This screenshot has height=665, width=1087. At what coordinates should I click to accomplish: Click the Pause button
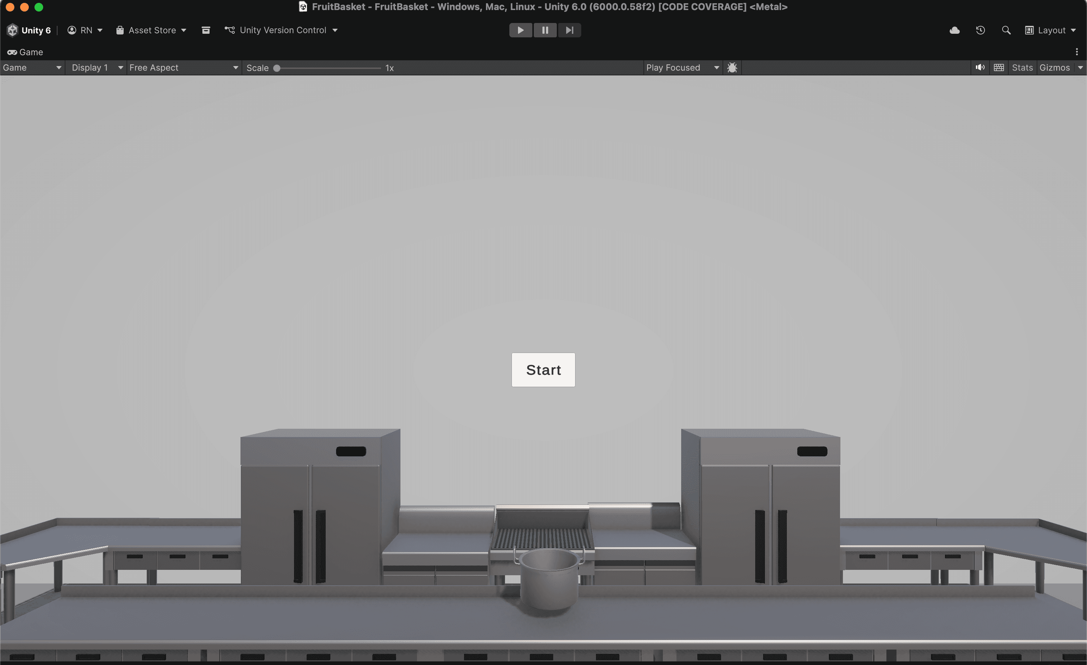coord(545,30)
